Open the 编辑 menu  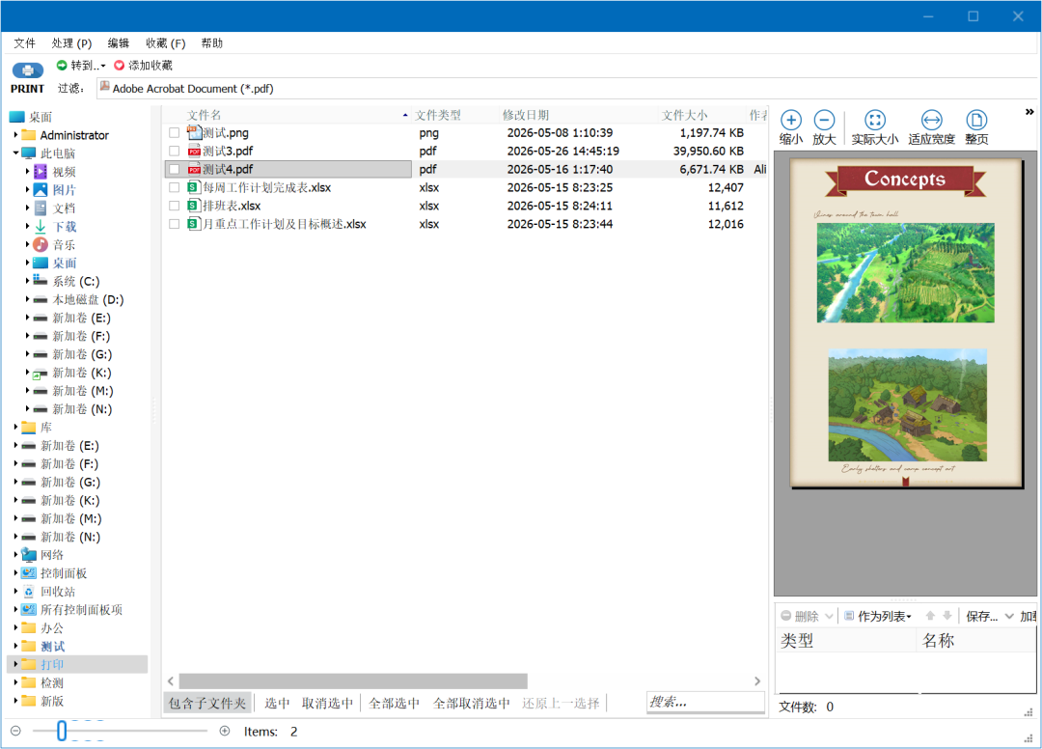[119, 43]
